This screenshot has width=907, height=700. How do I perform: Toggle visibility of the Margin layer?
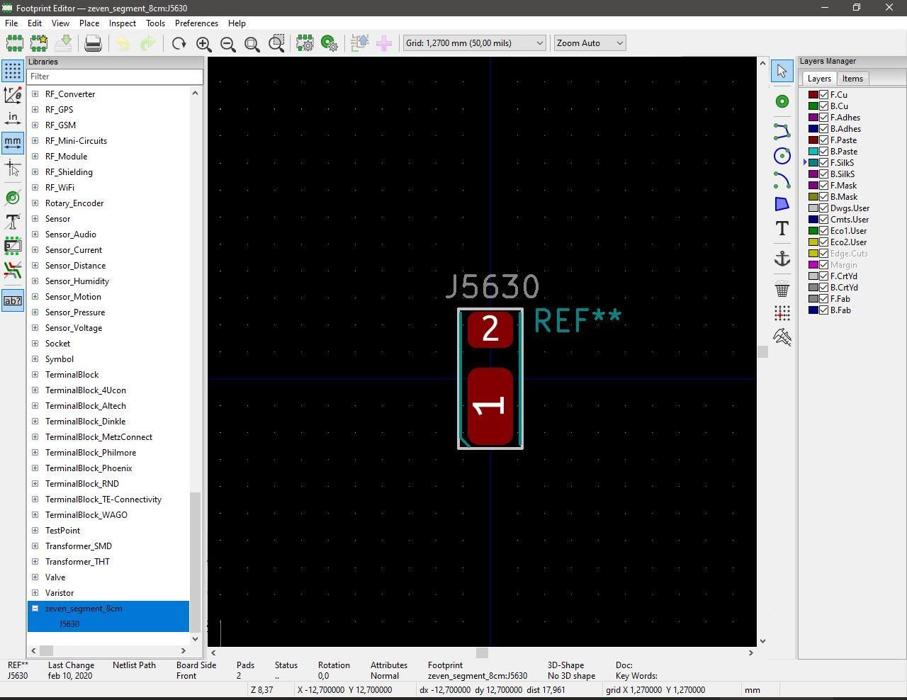[x=824, y=264]
